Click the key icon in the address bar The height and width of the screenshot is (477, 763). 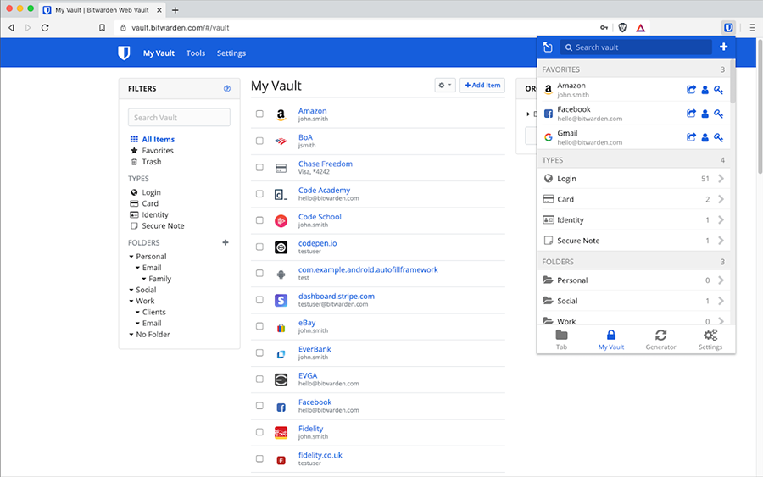coord(604,28)
